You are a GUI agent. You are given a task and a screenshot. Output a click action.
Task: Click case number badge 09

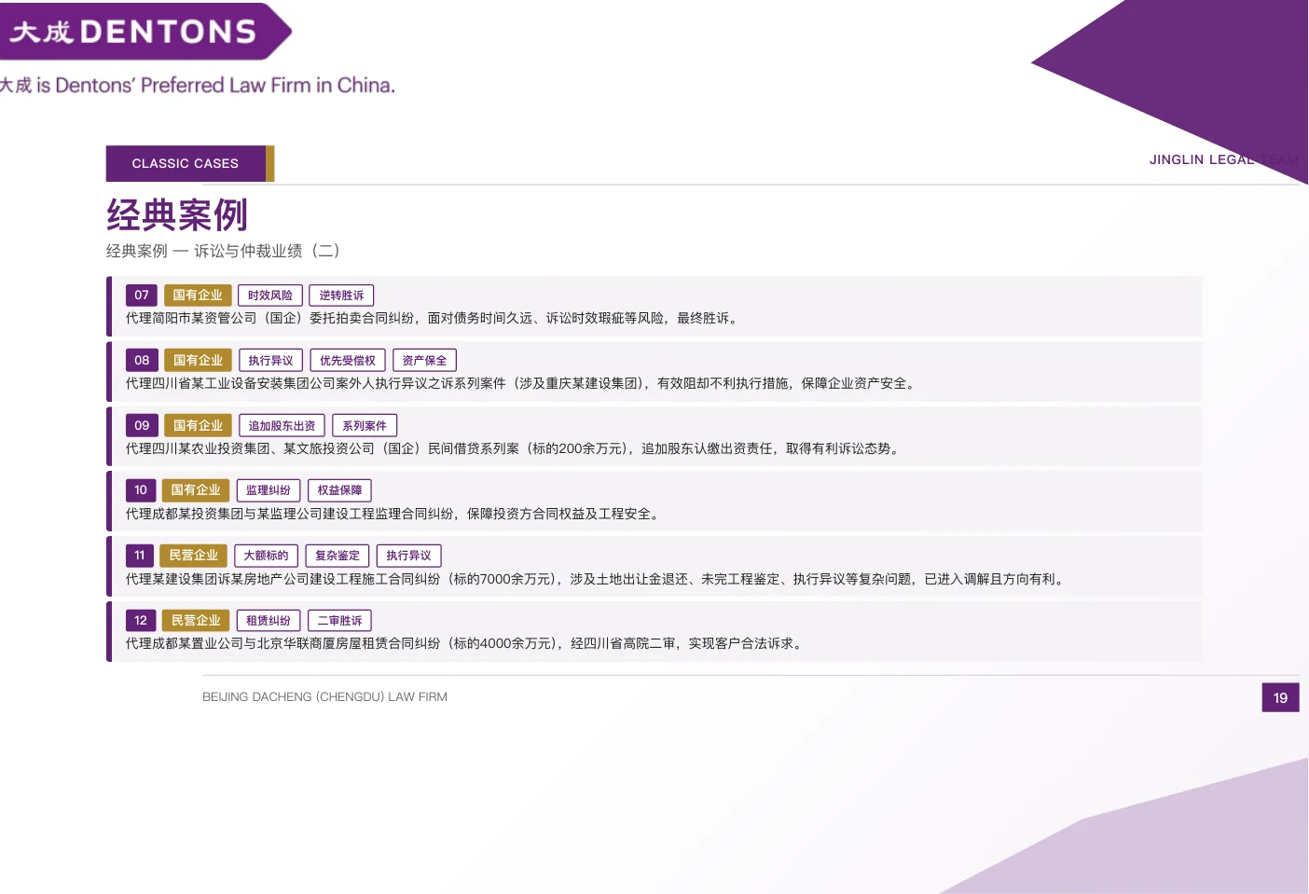pos(142,426)
